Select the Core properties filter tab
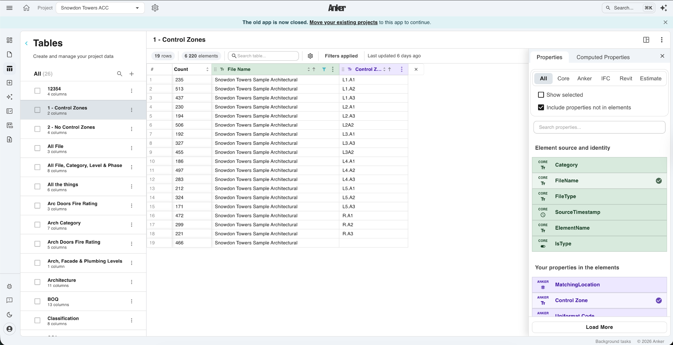 click(x=563, y=79)
